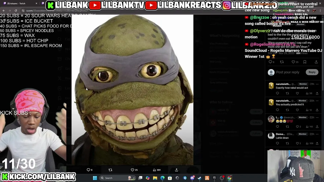The height and width of the screenshot is (182, 324).
Task: Click the taskbar Search box
Action: coord(118,178)
